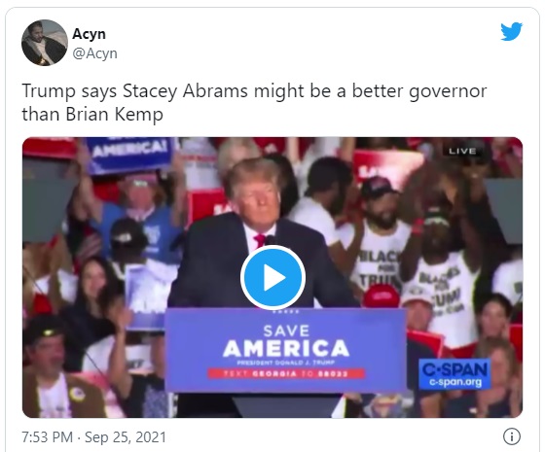This screenshot has height=452, width=545.
Task: Click the red hat beside the podium
Action: coord(381,296)
